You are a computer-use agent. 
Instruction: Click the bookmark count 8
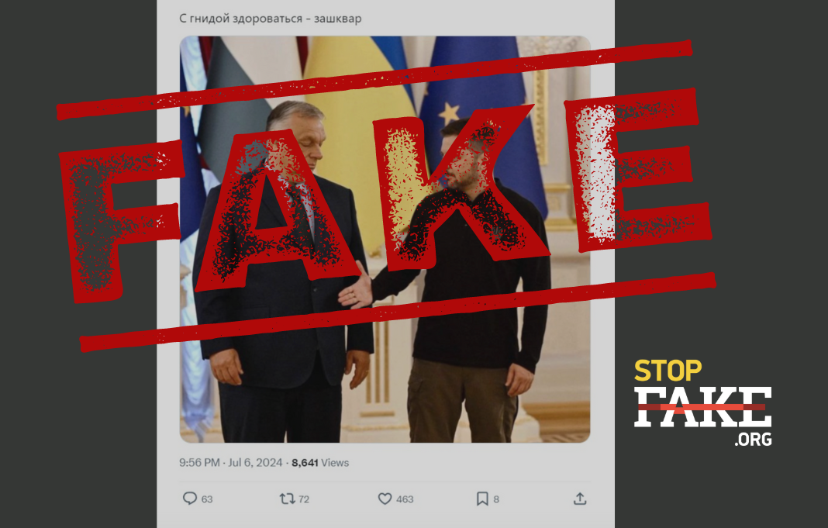(x=496, y=499)
